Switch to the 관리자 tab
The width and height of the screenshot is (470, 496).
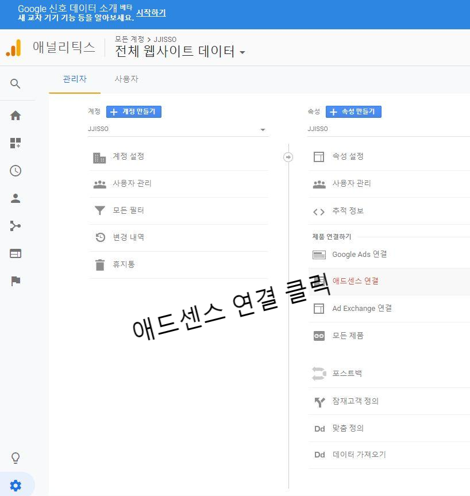75,79
